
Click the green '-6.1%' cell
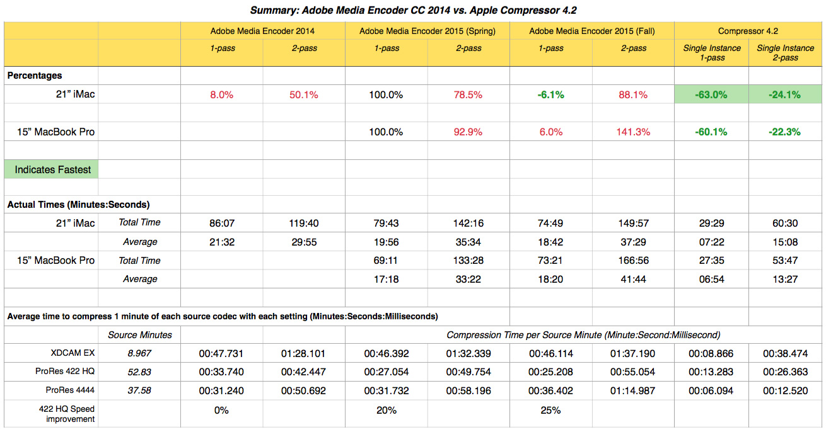click(x=550, y=95)
